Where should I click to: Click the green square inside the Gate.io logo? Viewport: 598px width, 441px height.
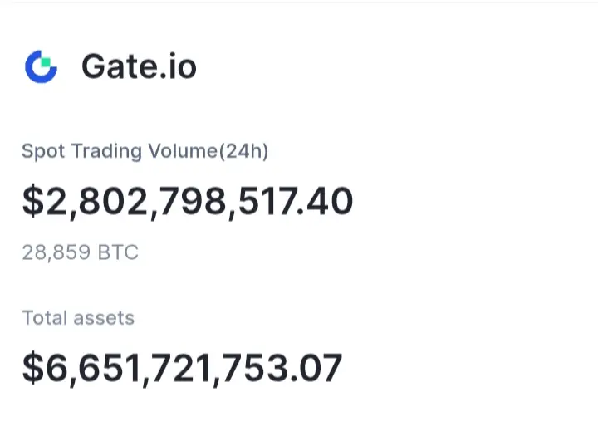click(47, 61)
